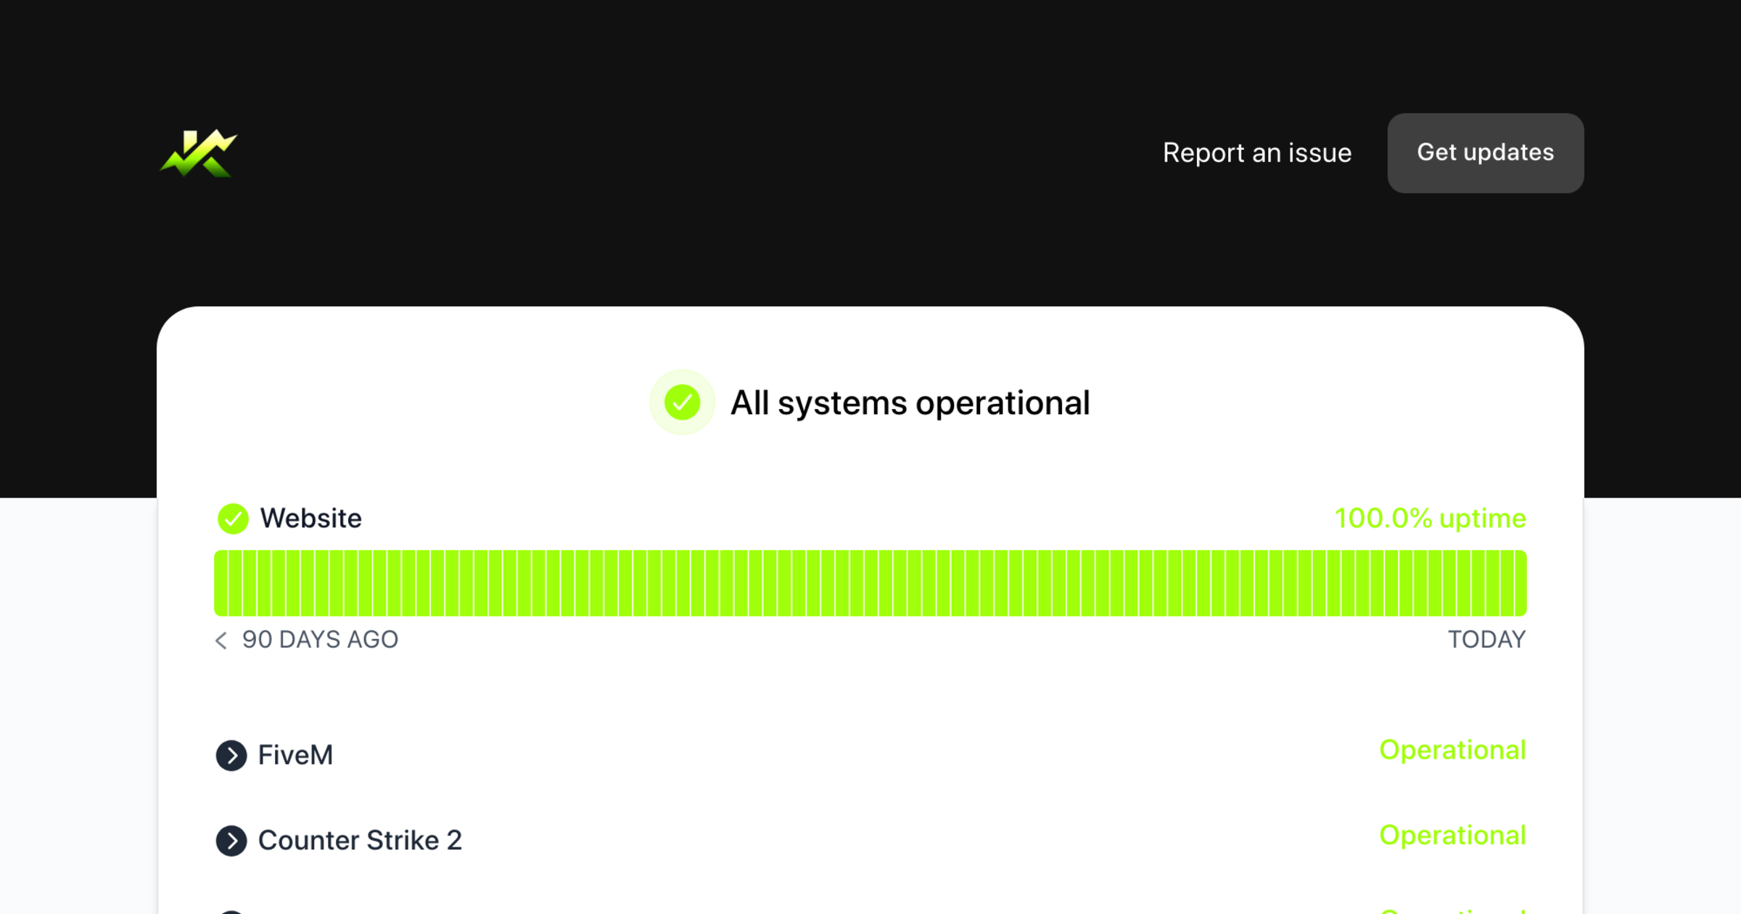1741x914 pixels.
Task: Click the Website monitor title
Action: point(310,519)
